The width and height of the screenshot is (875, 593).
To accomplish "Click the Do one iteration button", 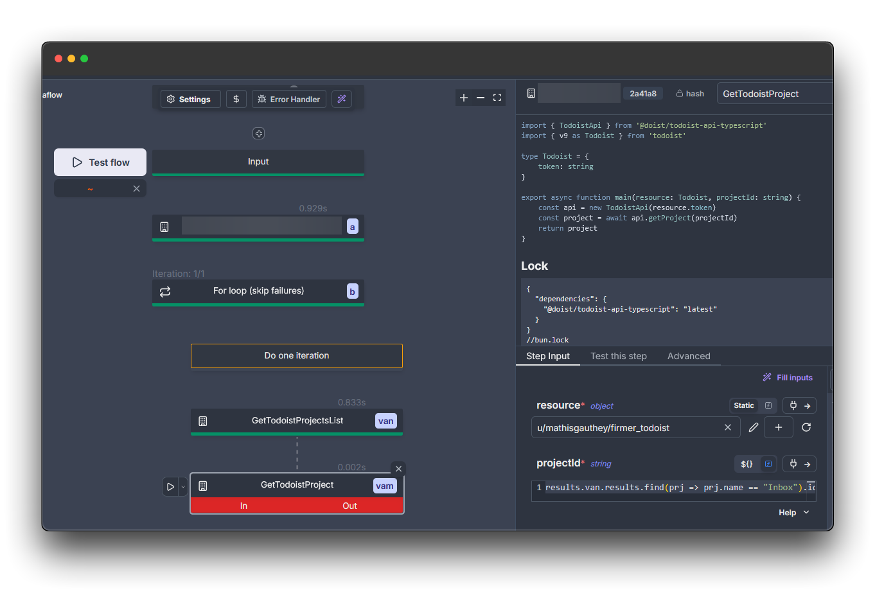I will tap(297, 356).
